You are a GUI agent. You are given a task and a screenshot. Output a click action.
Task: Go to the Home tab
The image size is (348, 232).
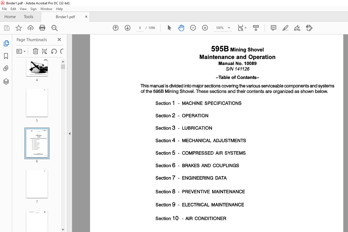coord(10,17)
